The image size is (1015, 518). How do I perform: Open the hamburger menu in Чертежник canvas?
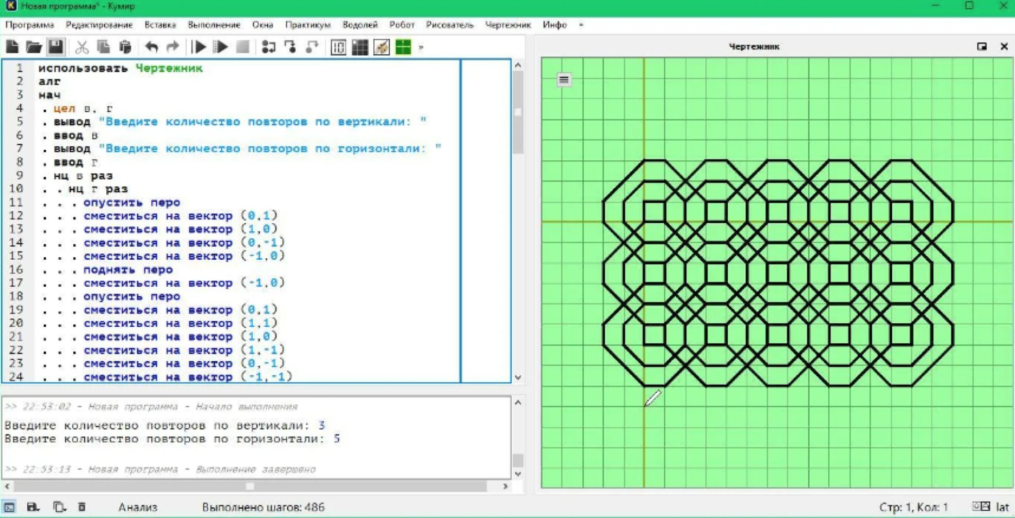(564, 80)
